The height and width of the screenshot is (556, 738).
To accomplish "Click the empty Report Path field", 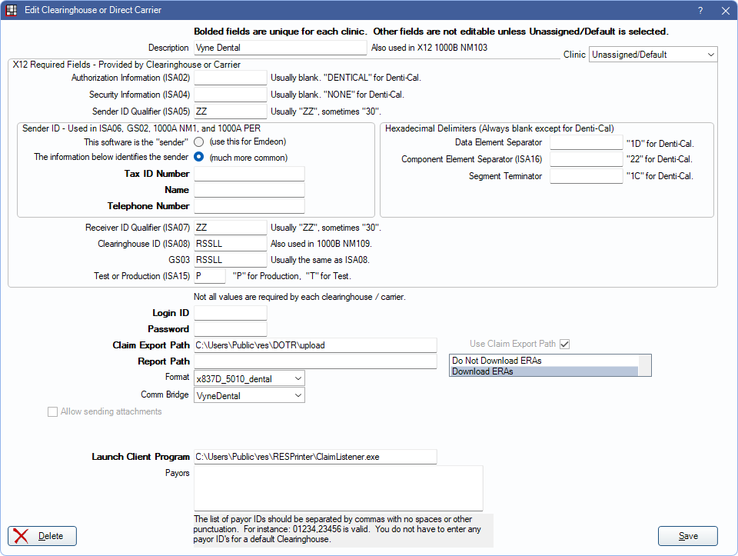I will coord(315,361).
